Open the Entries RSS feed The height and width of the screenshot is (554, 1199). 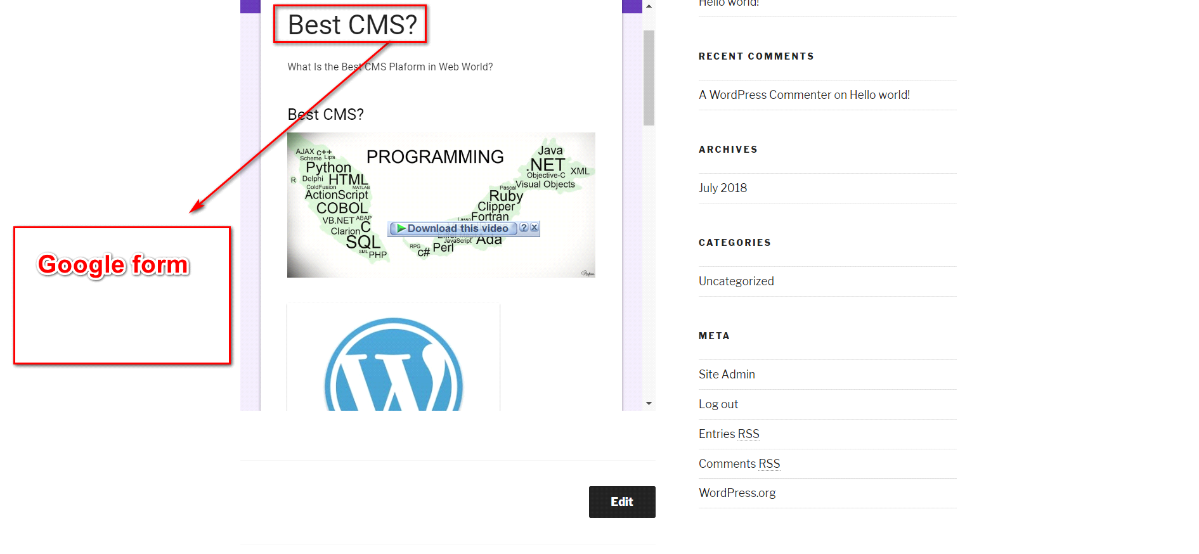point(729,434)
